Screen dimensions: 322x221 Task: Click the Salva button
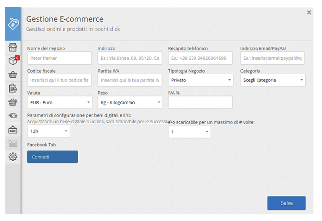point(286,203)
